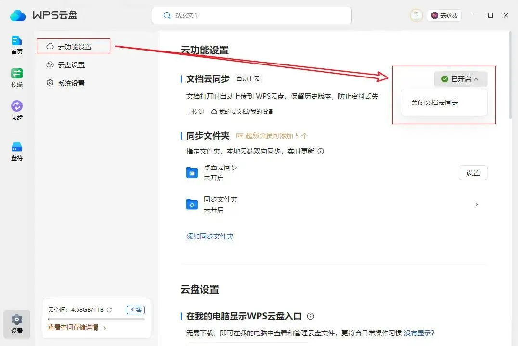Open the 盘符 drive icon in sidebar
The image size is (518, 346).
pos(17,147)
